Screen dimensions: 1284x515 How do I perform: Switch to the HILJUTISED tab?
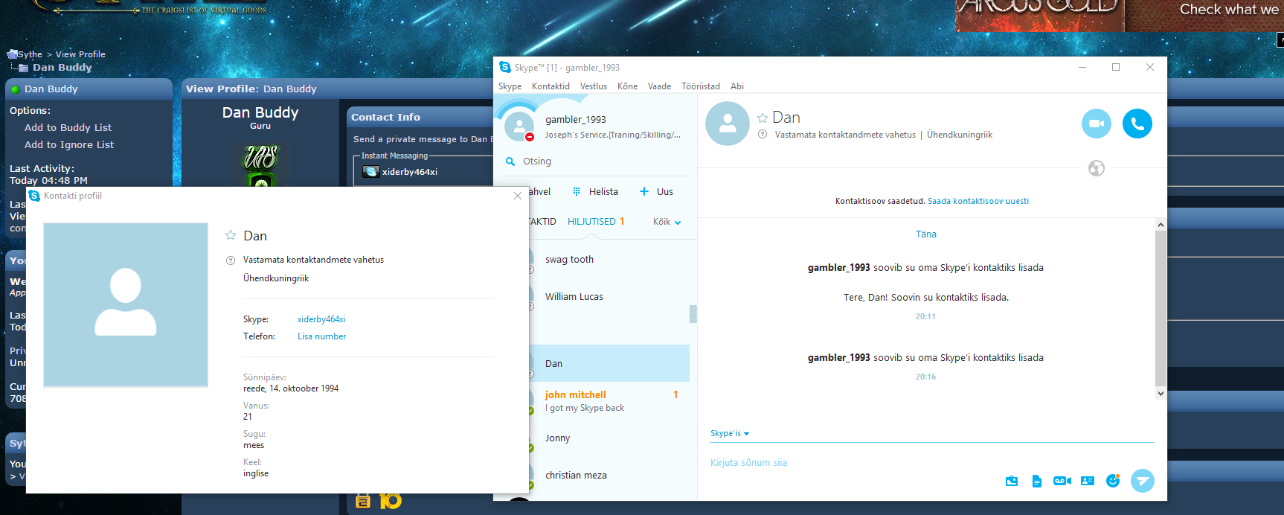pos(592,222)
